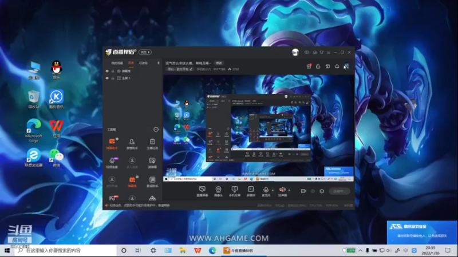Toggle visibility of 弹幕秀 source layer
The height and width of the screenshot is (257, 458).
tap(107, 71)
